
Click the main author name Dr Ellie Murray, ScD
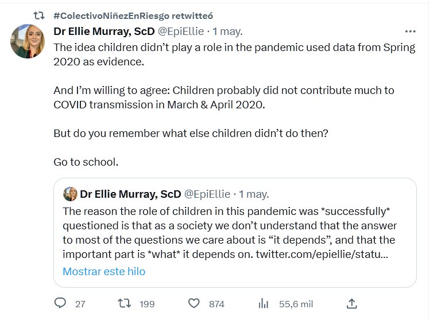click(103, 31)
